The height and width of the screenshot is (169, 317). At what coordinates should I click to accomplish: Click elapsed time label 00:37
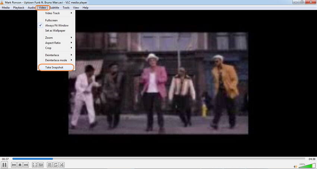(x=5, y=159)
